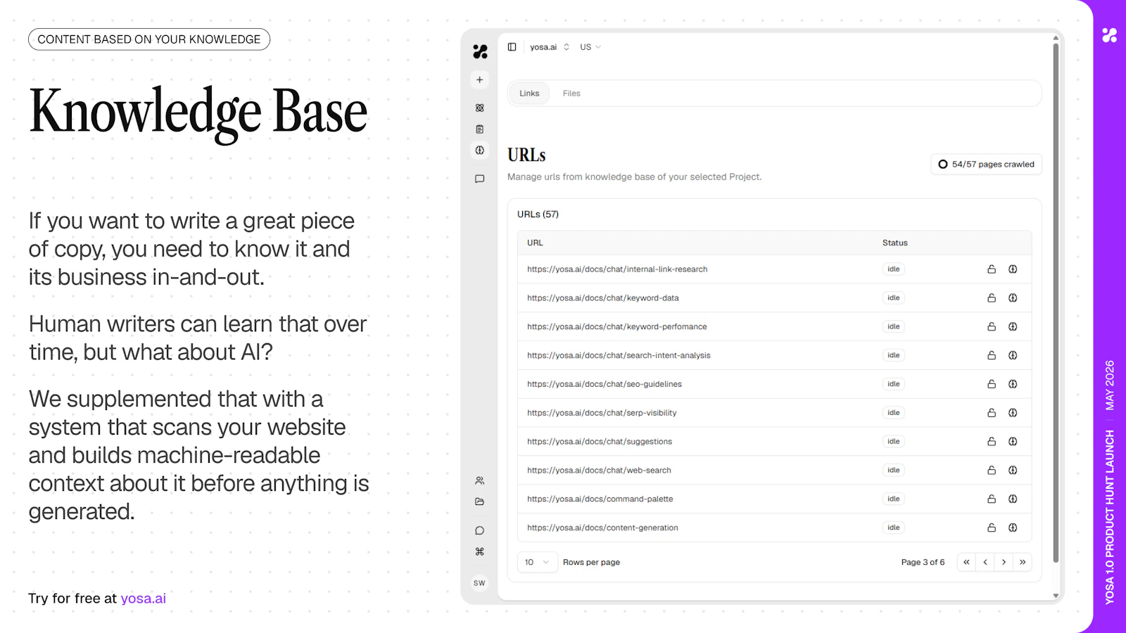This screenshot has height=633, width=1126.
Task: Go to the previous page of URLs
Action: [x=985, y=563]
